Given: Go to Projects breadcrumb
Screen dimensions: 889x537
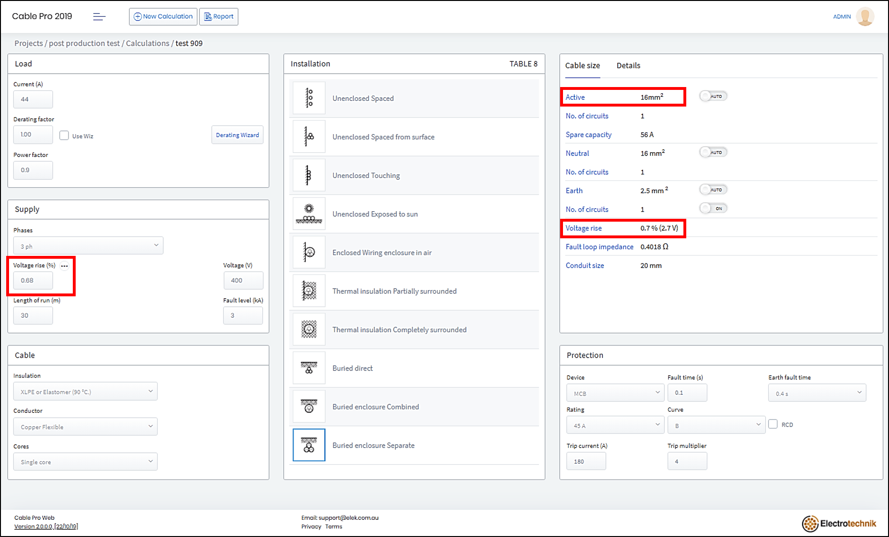Looking at the screenshot, I should tap(29, 43).
